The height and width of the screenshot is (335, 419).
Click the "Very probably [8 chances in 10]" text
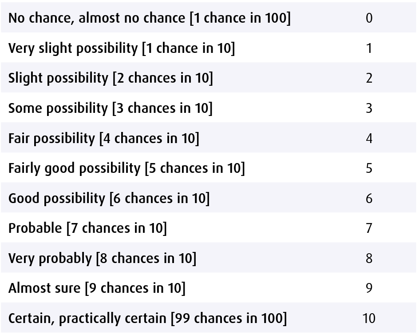click(x=102, y=258)
